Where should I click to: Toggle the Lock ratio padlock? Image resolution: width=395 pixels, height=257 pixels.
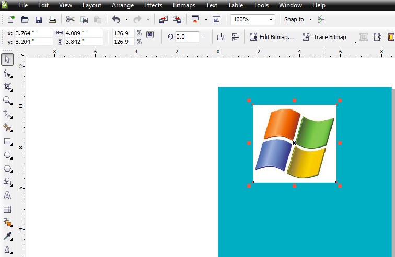coord(150,34)
